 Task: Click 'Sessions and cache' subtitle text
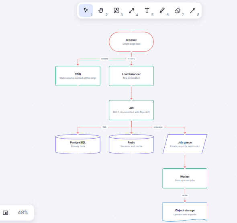[x=131, y=146]
